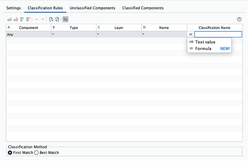Viewport: 248px width, 161px height.
Task: Click the equals sign value-type selector
Action: pos(191,34)
